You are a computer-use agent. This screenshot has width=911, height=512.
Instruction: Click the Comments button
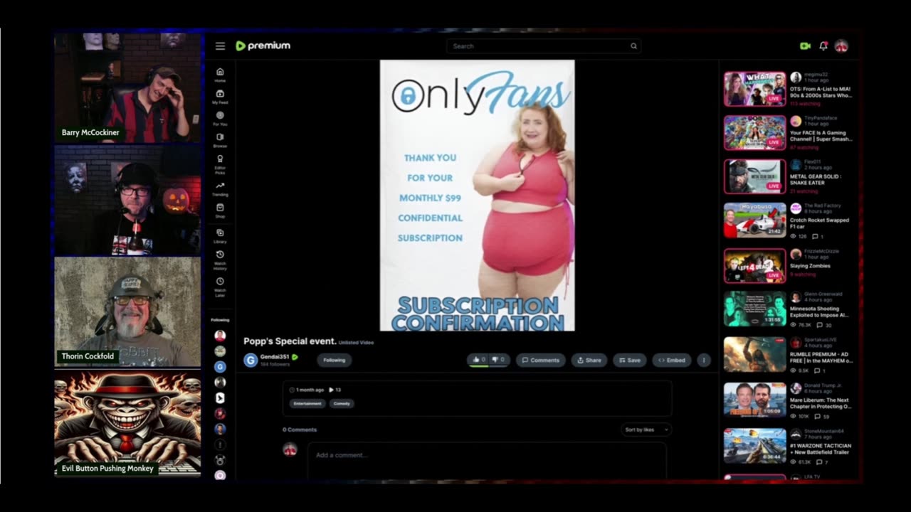[541, 360]
